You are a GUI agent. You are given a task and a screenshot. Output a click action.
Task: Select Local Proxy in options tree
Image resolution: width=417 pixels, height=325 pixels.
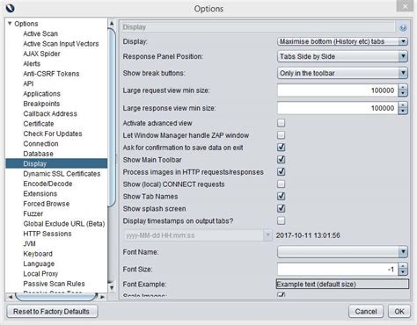pyautogui.click(x=40, y=274)
